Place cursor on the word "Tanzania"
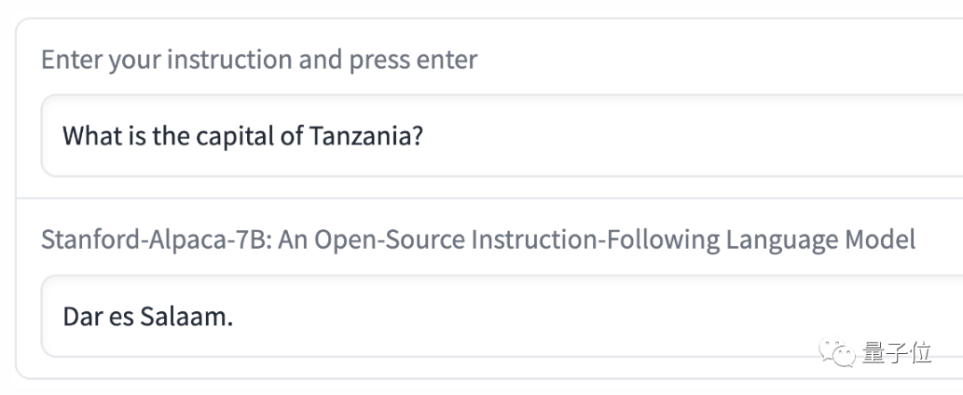The width and height of the screenshot is (963, 395). 359,136
